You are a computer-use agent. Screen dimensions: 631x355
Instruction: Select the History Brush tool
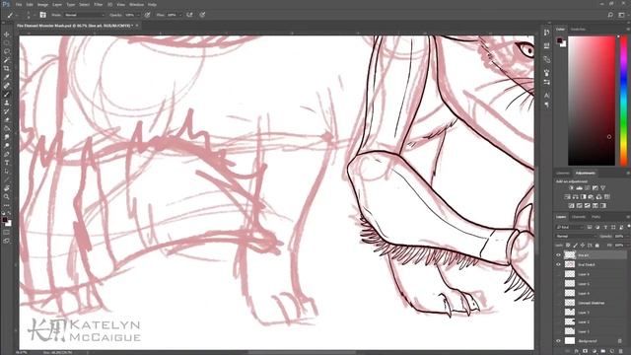click(x=7, y=111)
